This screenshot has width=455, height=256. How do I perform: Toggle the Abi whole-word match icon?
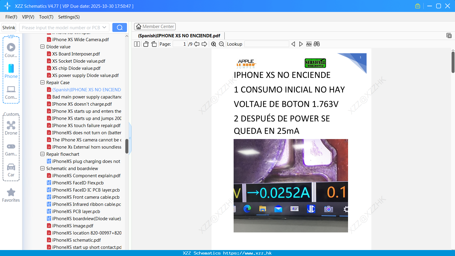(309, 44)
